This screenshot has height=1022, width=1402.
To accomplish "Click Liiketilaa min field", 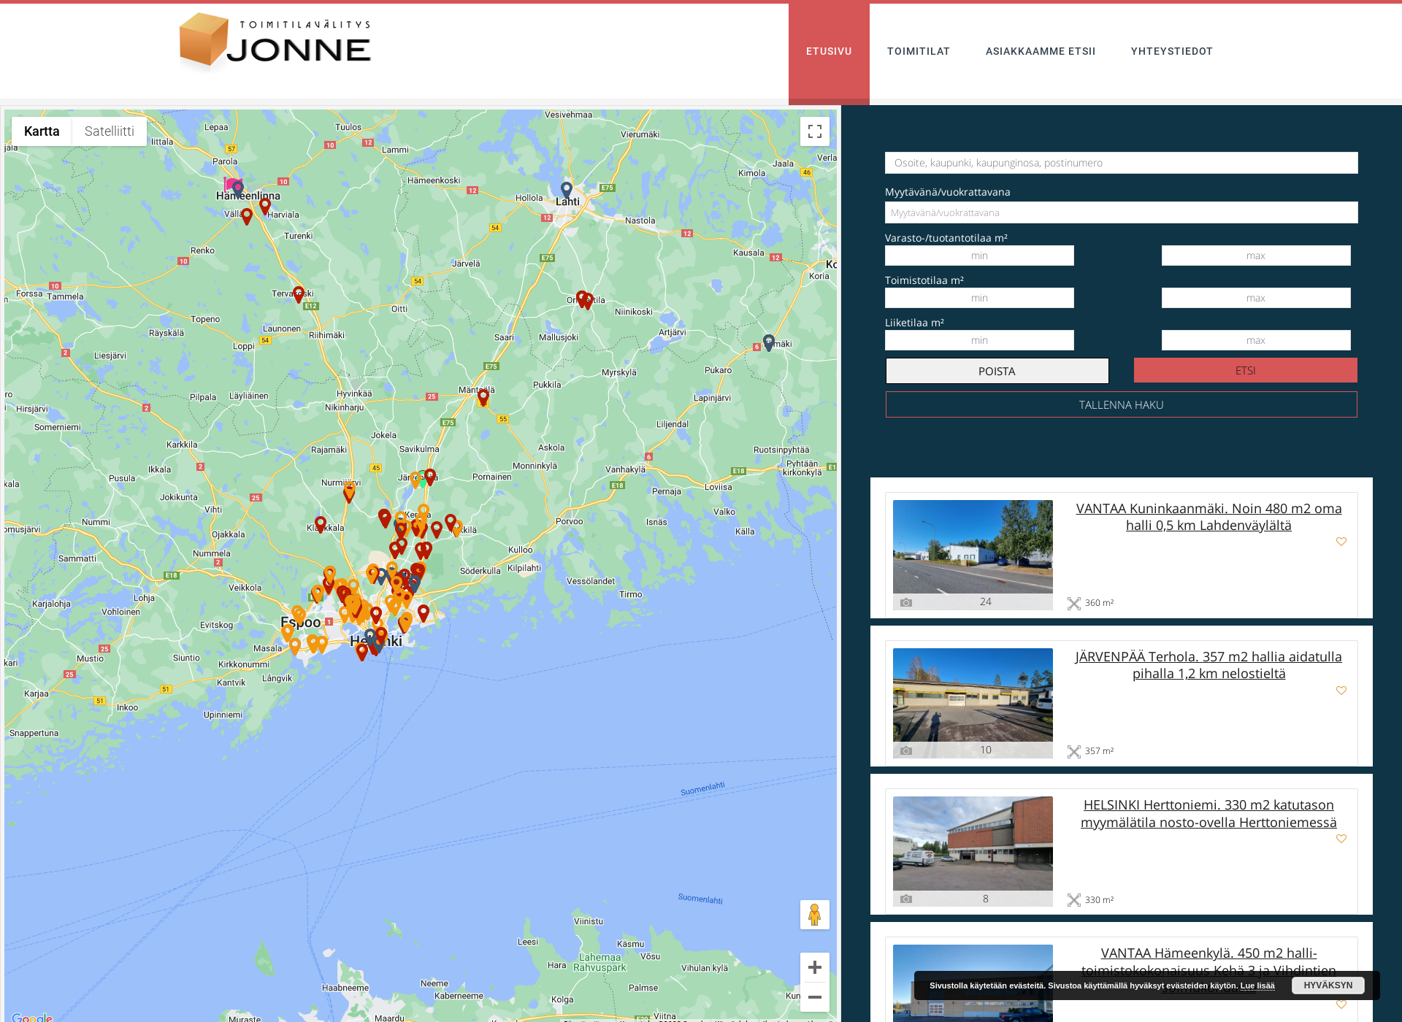I will 979,340.
